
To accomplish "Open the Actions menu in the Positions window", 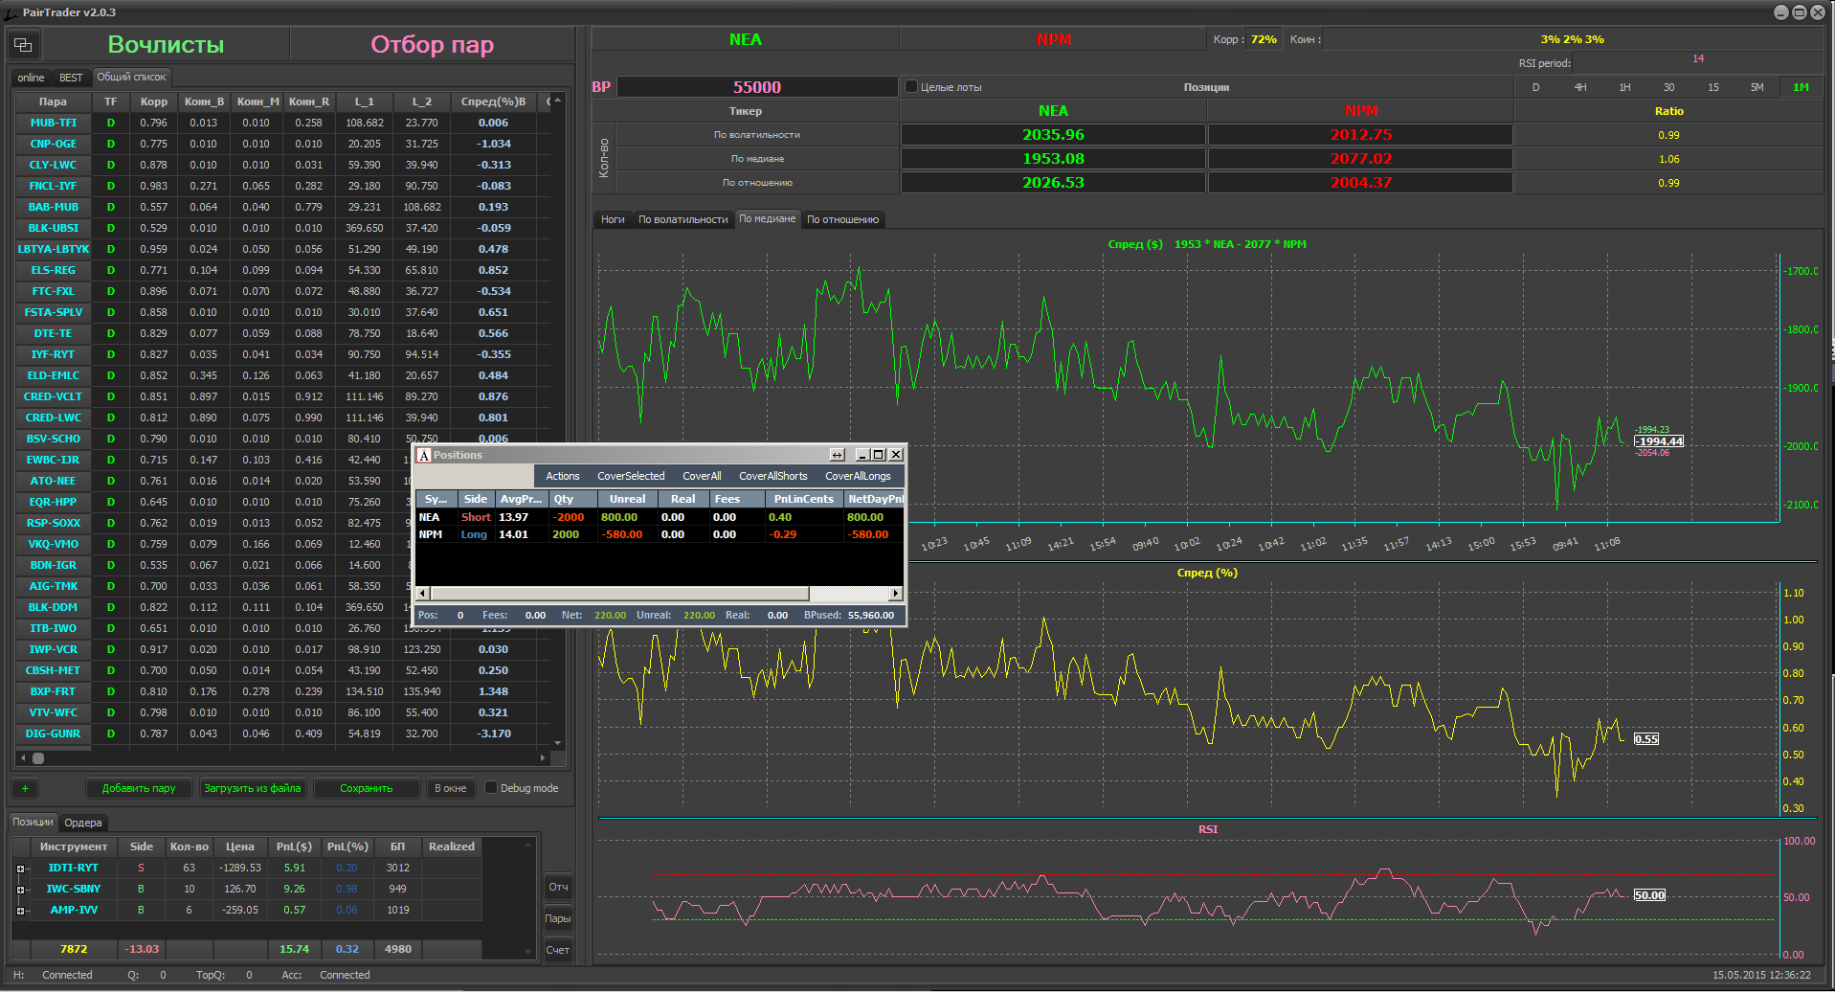I will [562, 476].
